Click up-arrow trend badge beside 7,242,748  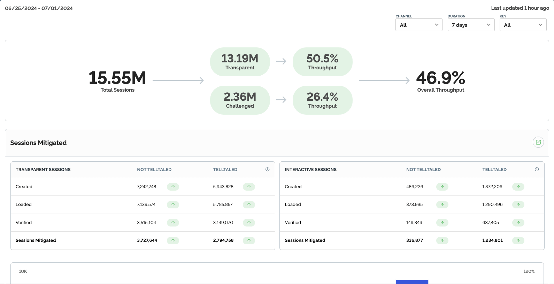(173, 187)
